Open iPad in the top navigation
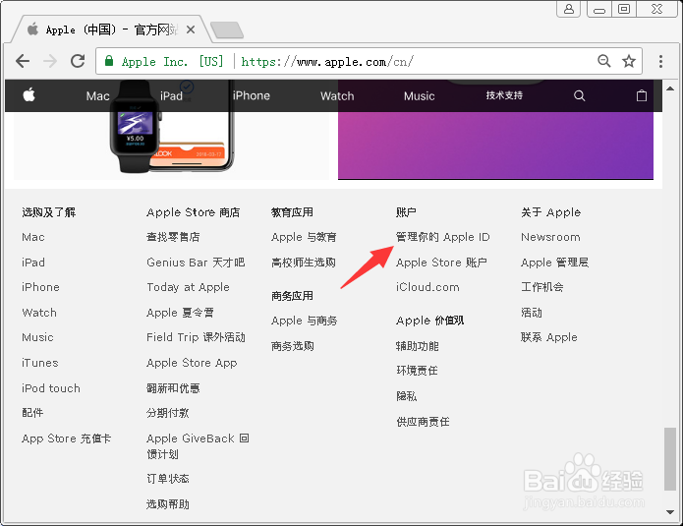This screenshot has height=526, width=683. tap(171, 96)
